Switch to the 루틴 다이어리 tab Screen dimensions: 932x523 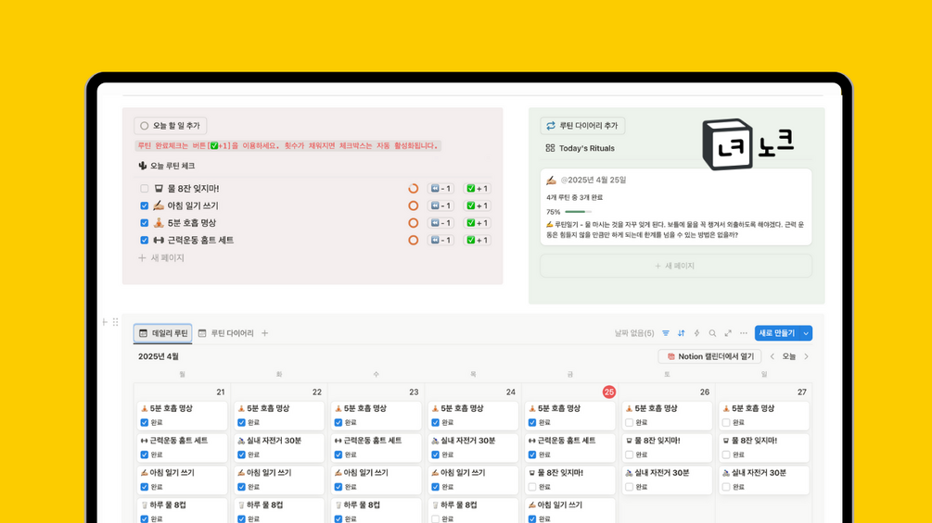226,333
